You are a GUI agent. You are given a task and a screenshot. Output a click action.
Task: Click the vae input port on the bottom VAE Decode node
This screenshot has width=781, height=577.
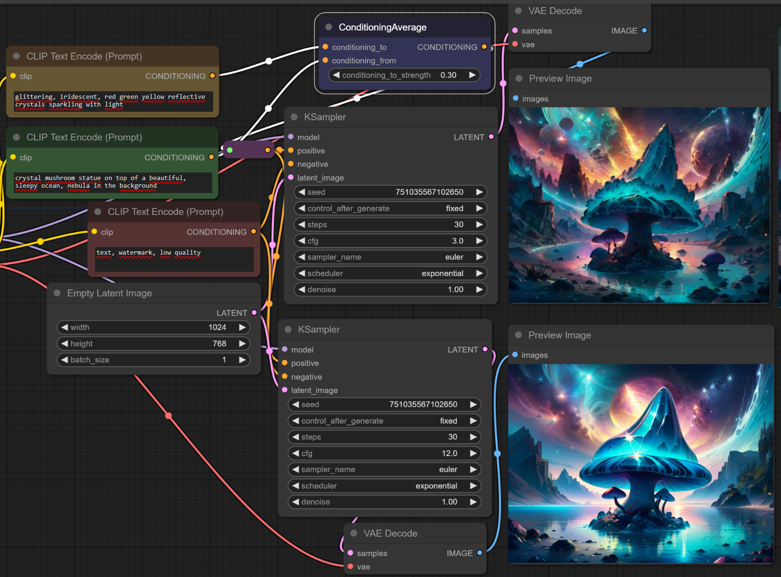click(x=350, y=566)
